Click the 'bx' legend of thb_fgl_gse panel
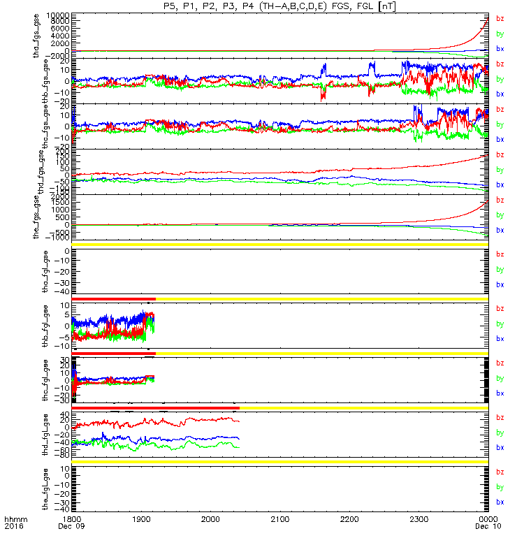 point(500,339)
